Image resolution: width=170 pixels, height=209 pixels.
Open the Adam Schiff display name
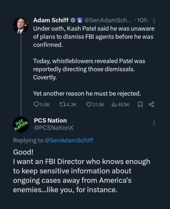tap(51, 20)
